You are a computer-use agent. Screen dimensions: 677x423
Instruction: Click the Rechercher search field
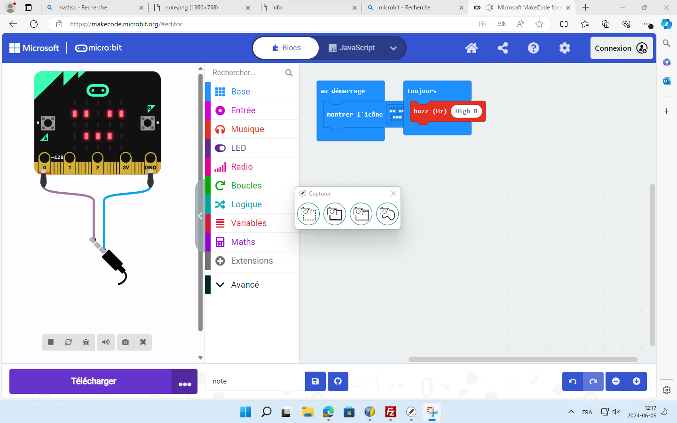tap(245, 73)
